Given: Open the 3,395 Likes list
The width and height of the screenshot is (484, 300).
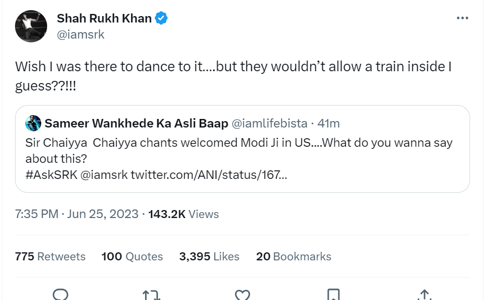Looking at the screenshot, I should point(209,257).
